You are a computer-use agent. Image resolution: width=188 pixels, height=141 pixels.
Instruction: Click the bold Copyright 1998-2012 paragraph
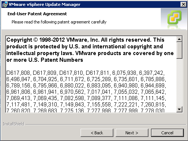(x=90, y=50)
